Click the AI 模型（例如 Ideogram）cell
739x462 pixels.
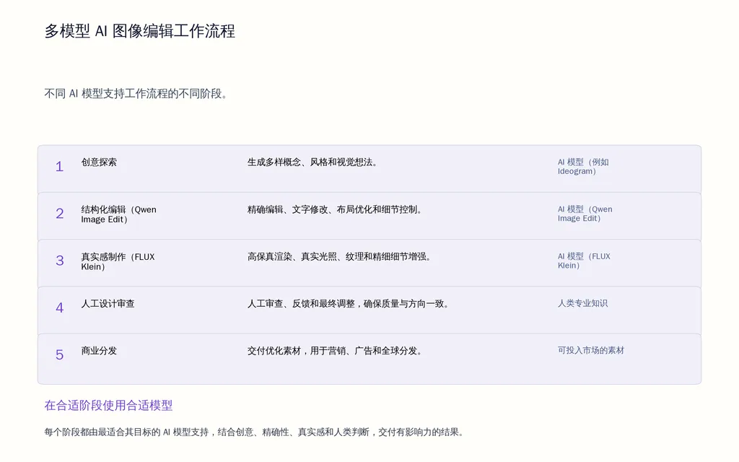click(x=583, y=167)
